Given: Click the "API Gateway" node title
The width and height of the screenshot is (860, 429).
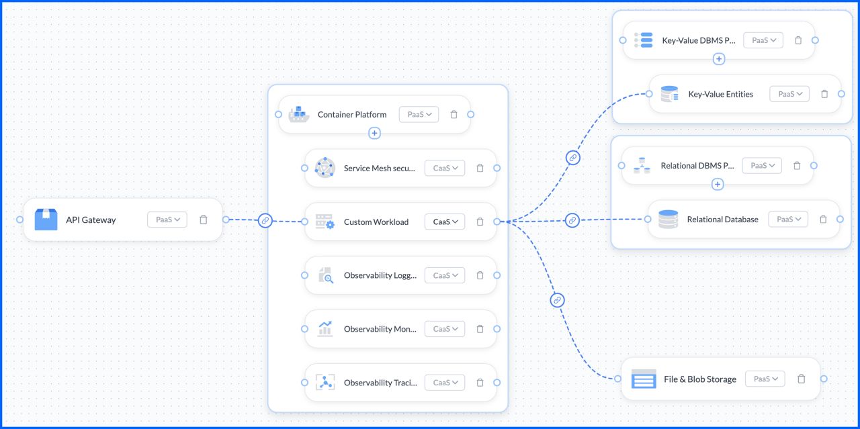Looking at the screenshot, I should [x=91, y=220].
